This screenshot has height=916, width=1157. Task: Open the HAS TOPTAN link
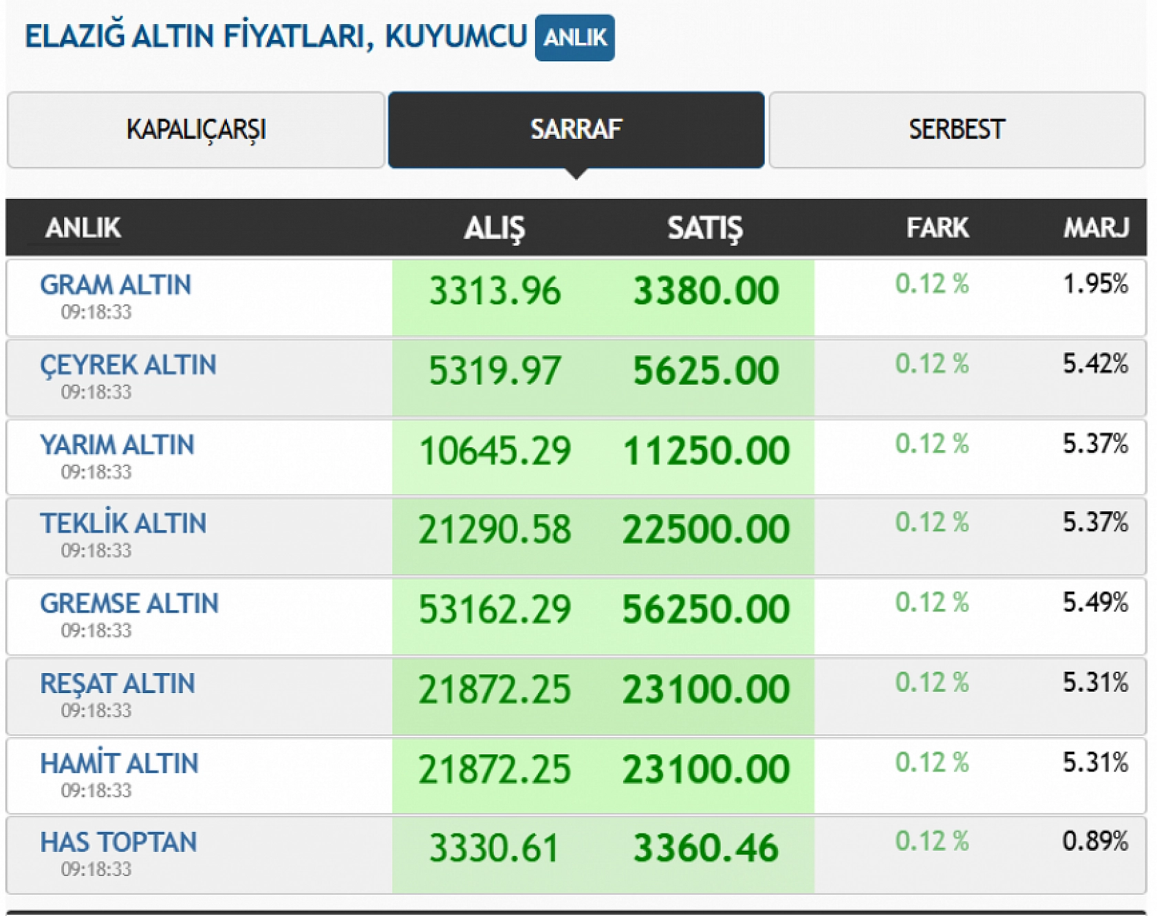(x=118, y=842)
